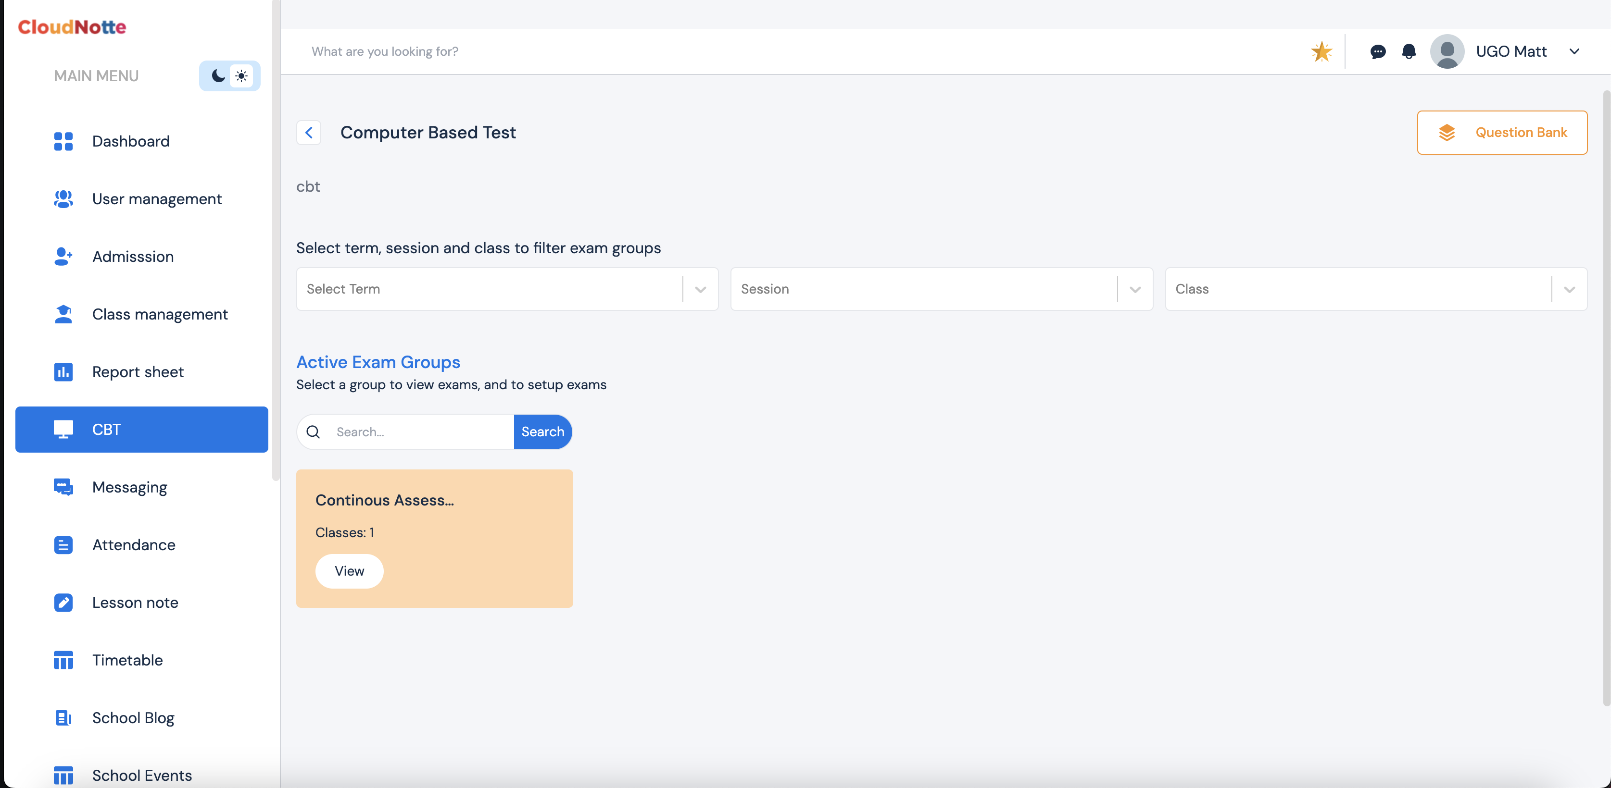Open the Question Bank button

click(x=1501, y=133)
